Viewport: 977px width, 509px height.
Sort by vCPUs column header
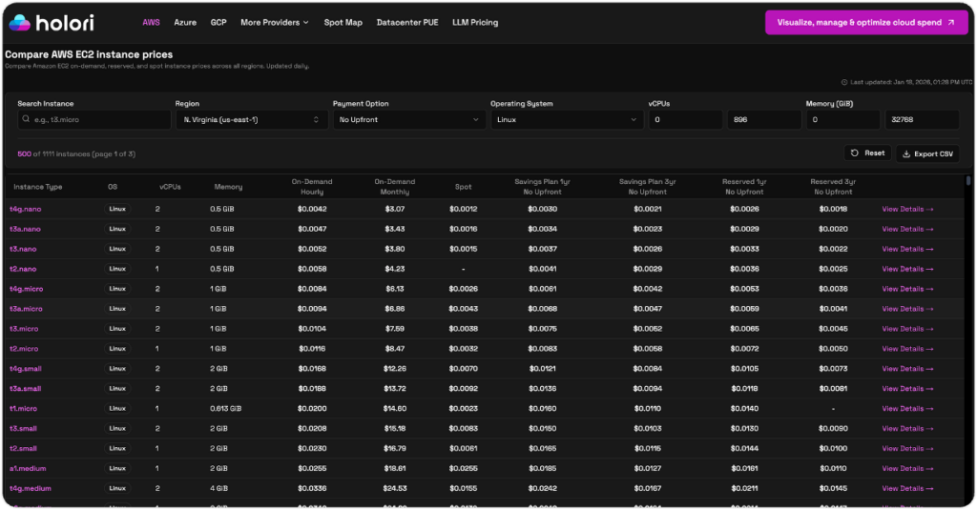(170, 187)
